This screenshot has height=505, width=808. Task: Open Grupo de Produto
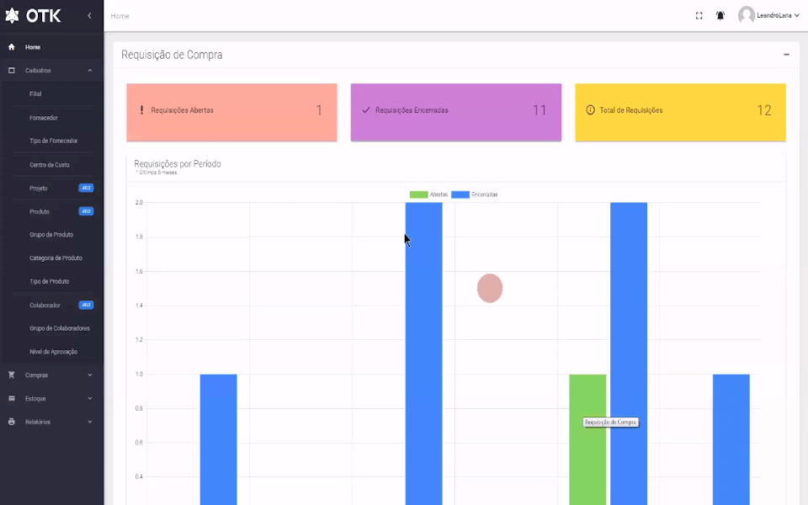[51, 235]
